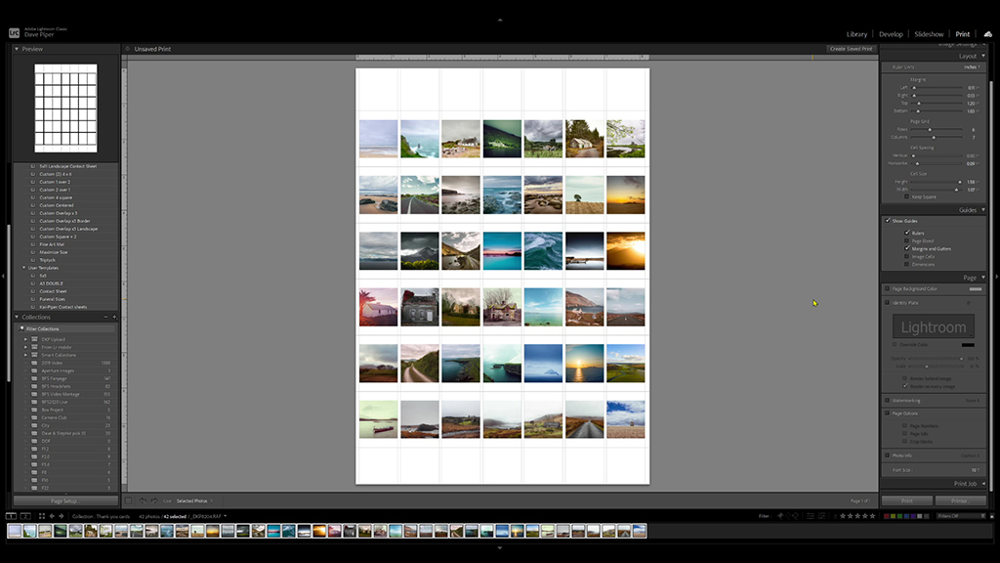The image size is (1000, 563).
Task: Click the five-star rating filter
Action: tap(872, 516)
